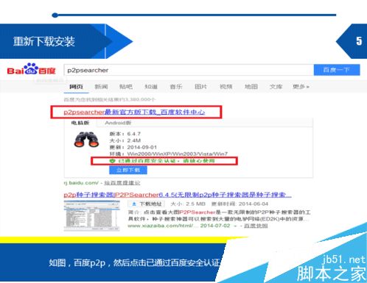Click the 百度一下 search button

(x=337, y=70)
